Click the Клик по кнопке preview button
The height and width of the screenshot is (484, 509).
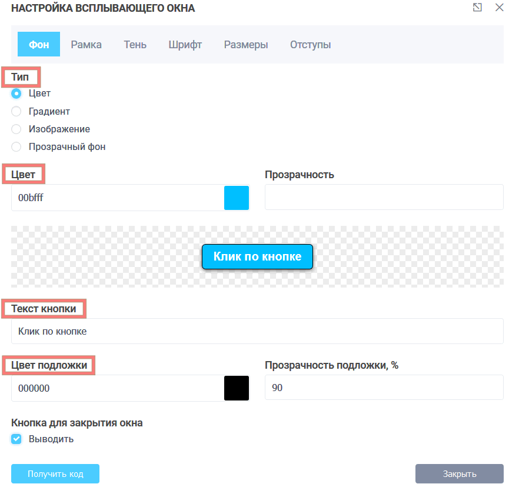point(257,257)
